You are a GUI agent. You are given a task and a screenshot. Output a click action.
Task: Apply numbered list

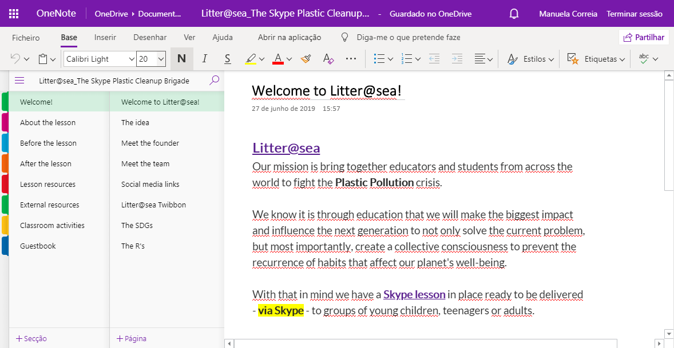coord(406,59)
